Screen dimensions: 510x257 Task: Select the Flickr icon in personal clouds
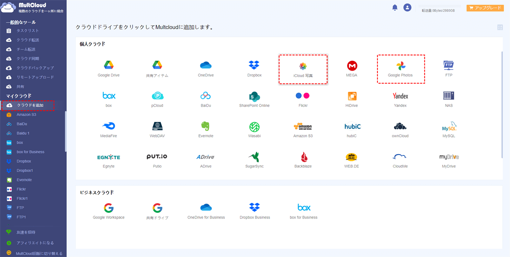[303, 99]
